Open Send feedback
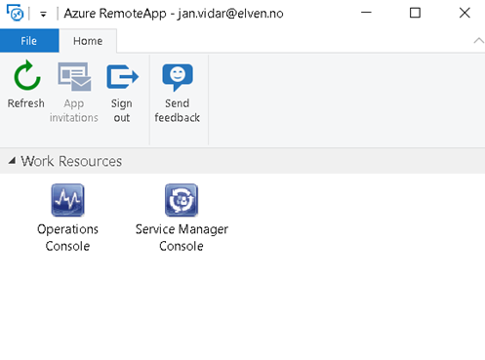The height and width of the screenshot is (360, 485). tap(178, 93)
